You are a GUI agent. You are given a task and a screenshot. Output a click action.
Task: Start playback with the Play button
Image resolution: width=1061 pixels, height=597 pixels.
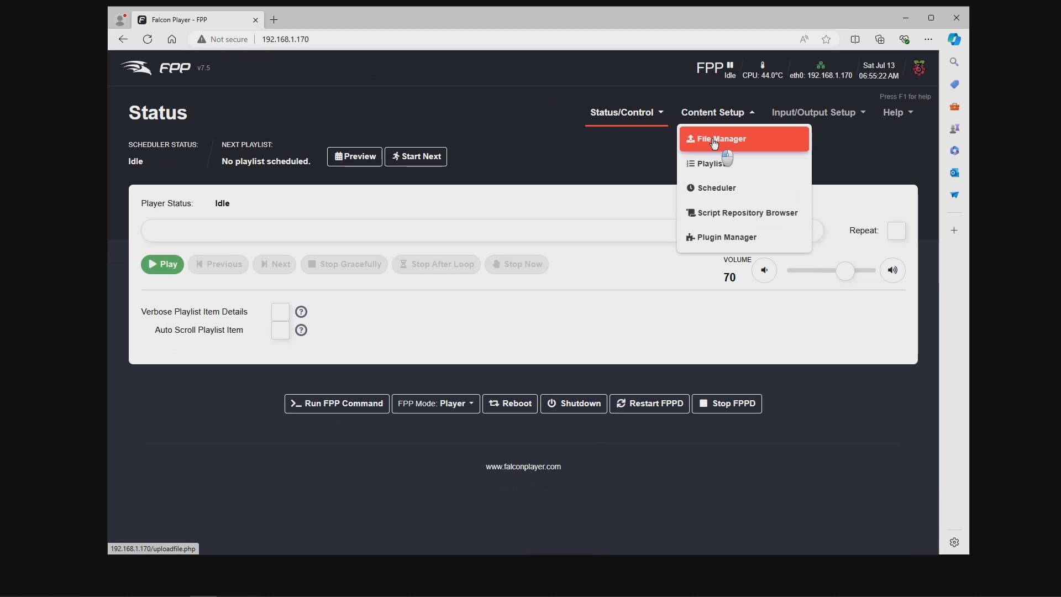pos(162,264)
